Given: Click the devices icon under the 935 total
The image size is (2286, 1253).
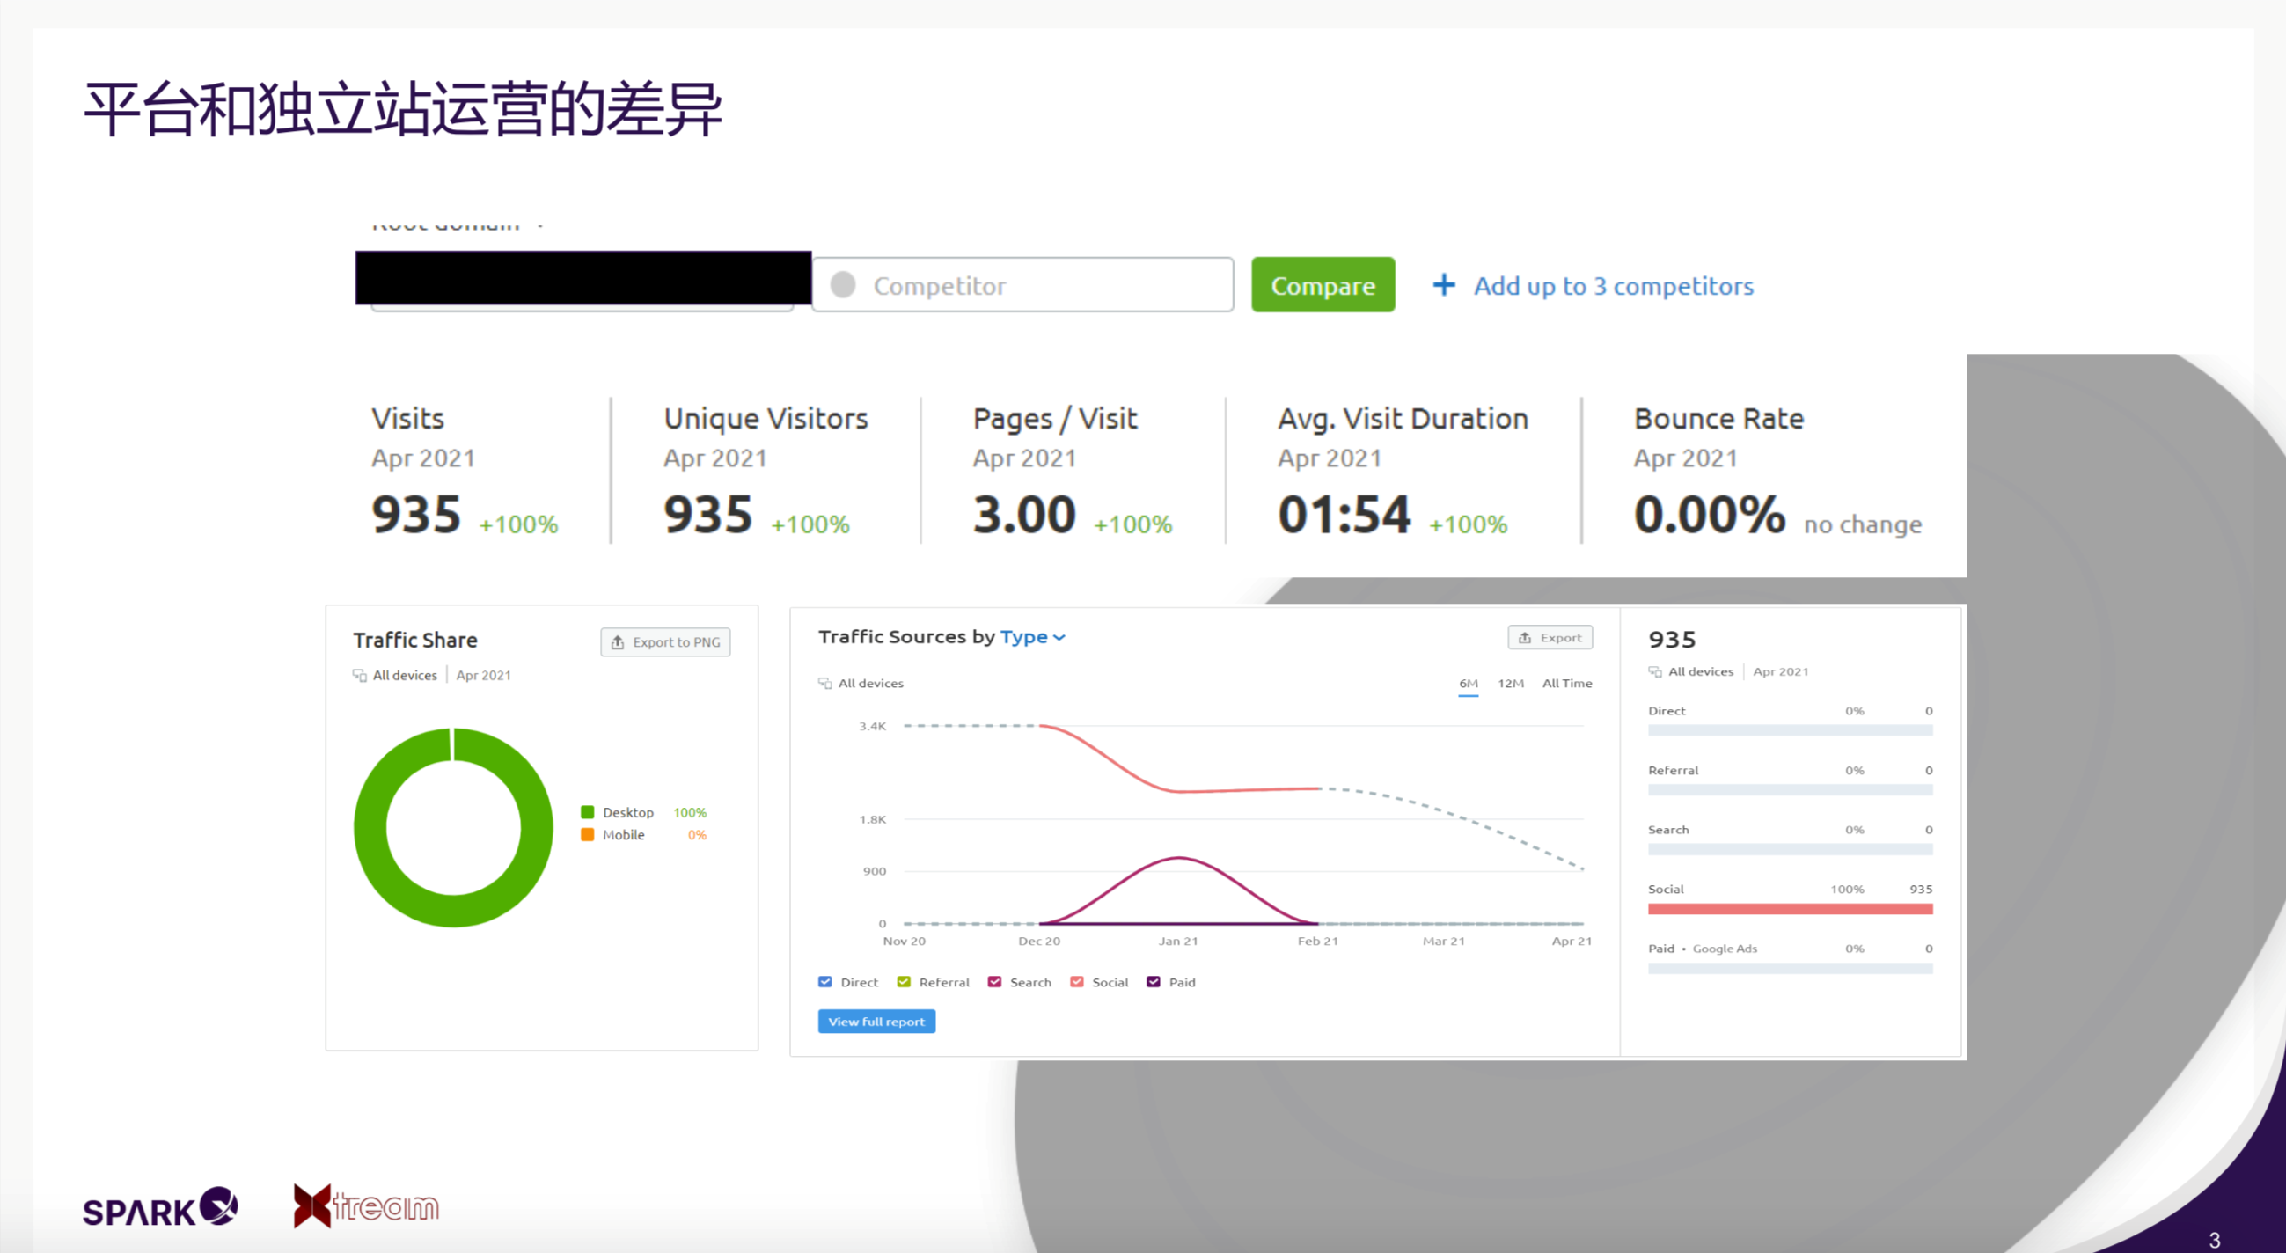Looking at the screenshot, I should (x=1655, y=671).
